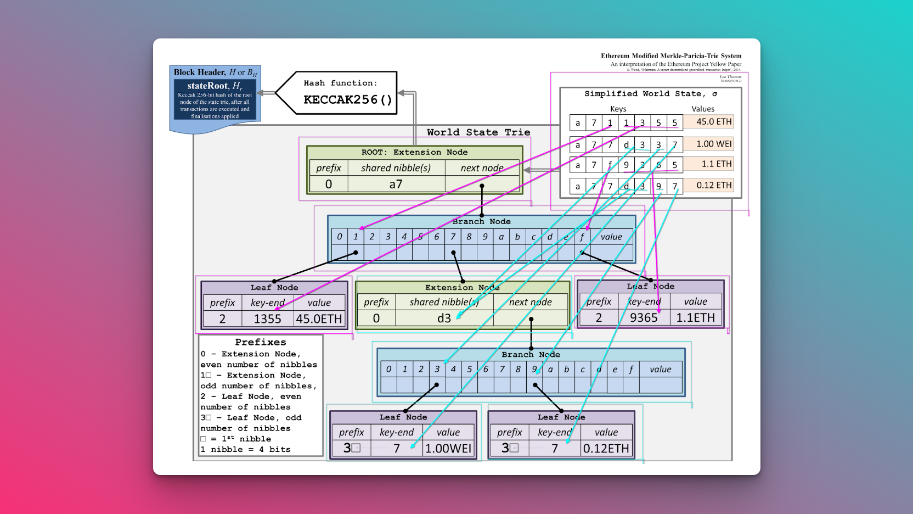
Task: Select the '1.00WEI' leaf value cell
Action: pyautogui.click(x=448, y=449)
